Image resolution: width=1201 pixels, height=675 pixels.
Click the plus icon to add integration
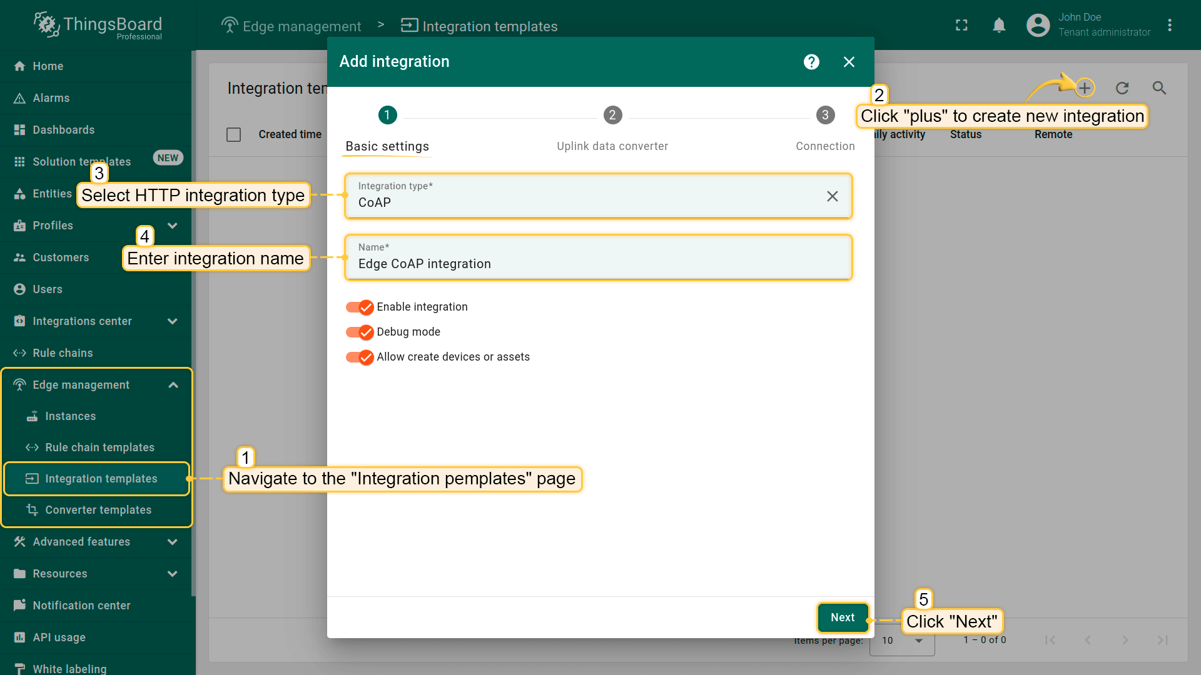[x=1085, y=88]
